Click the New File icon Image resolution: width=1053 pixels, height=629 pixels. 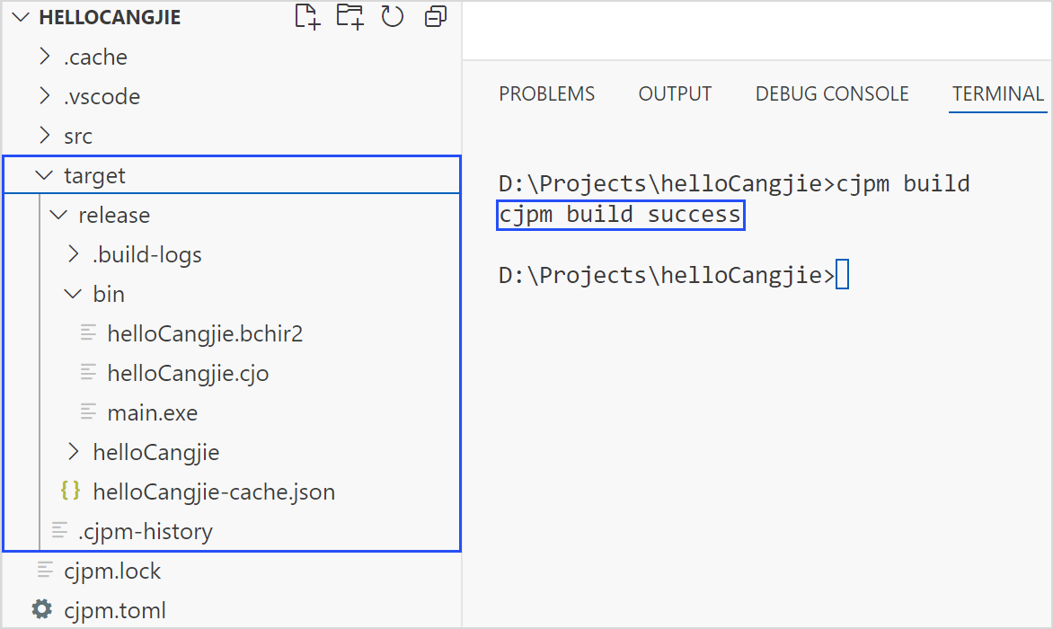pyautogui.click(x=308, y=17)
